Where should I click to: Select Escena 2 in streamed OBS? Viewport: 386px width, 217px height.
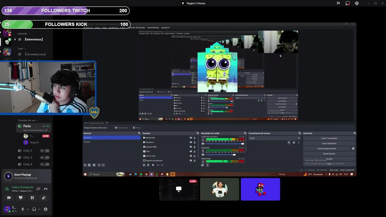[112, 137]
